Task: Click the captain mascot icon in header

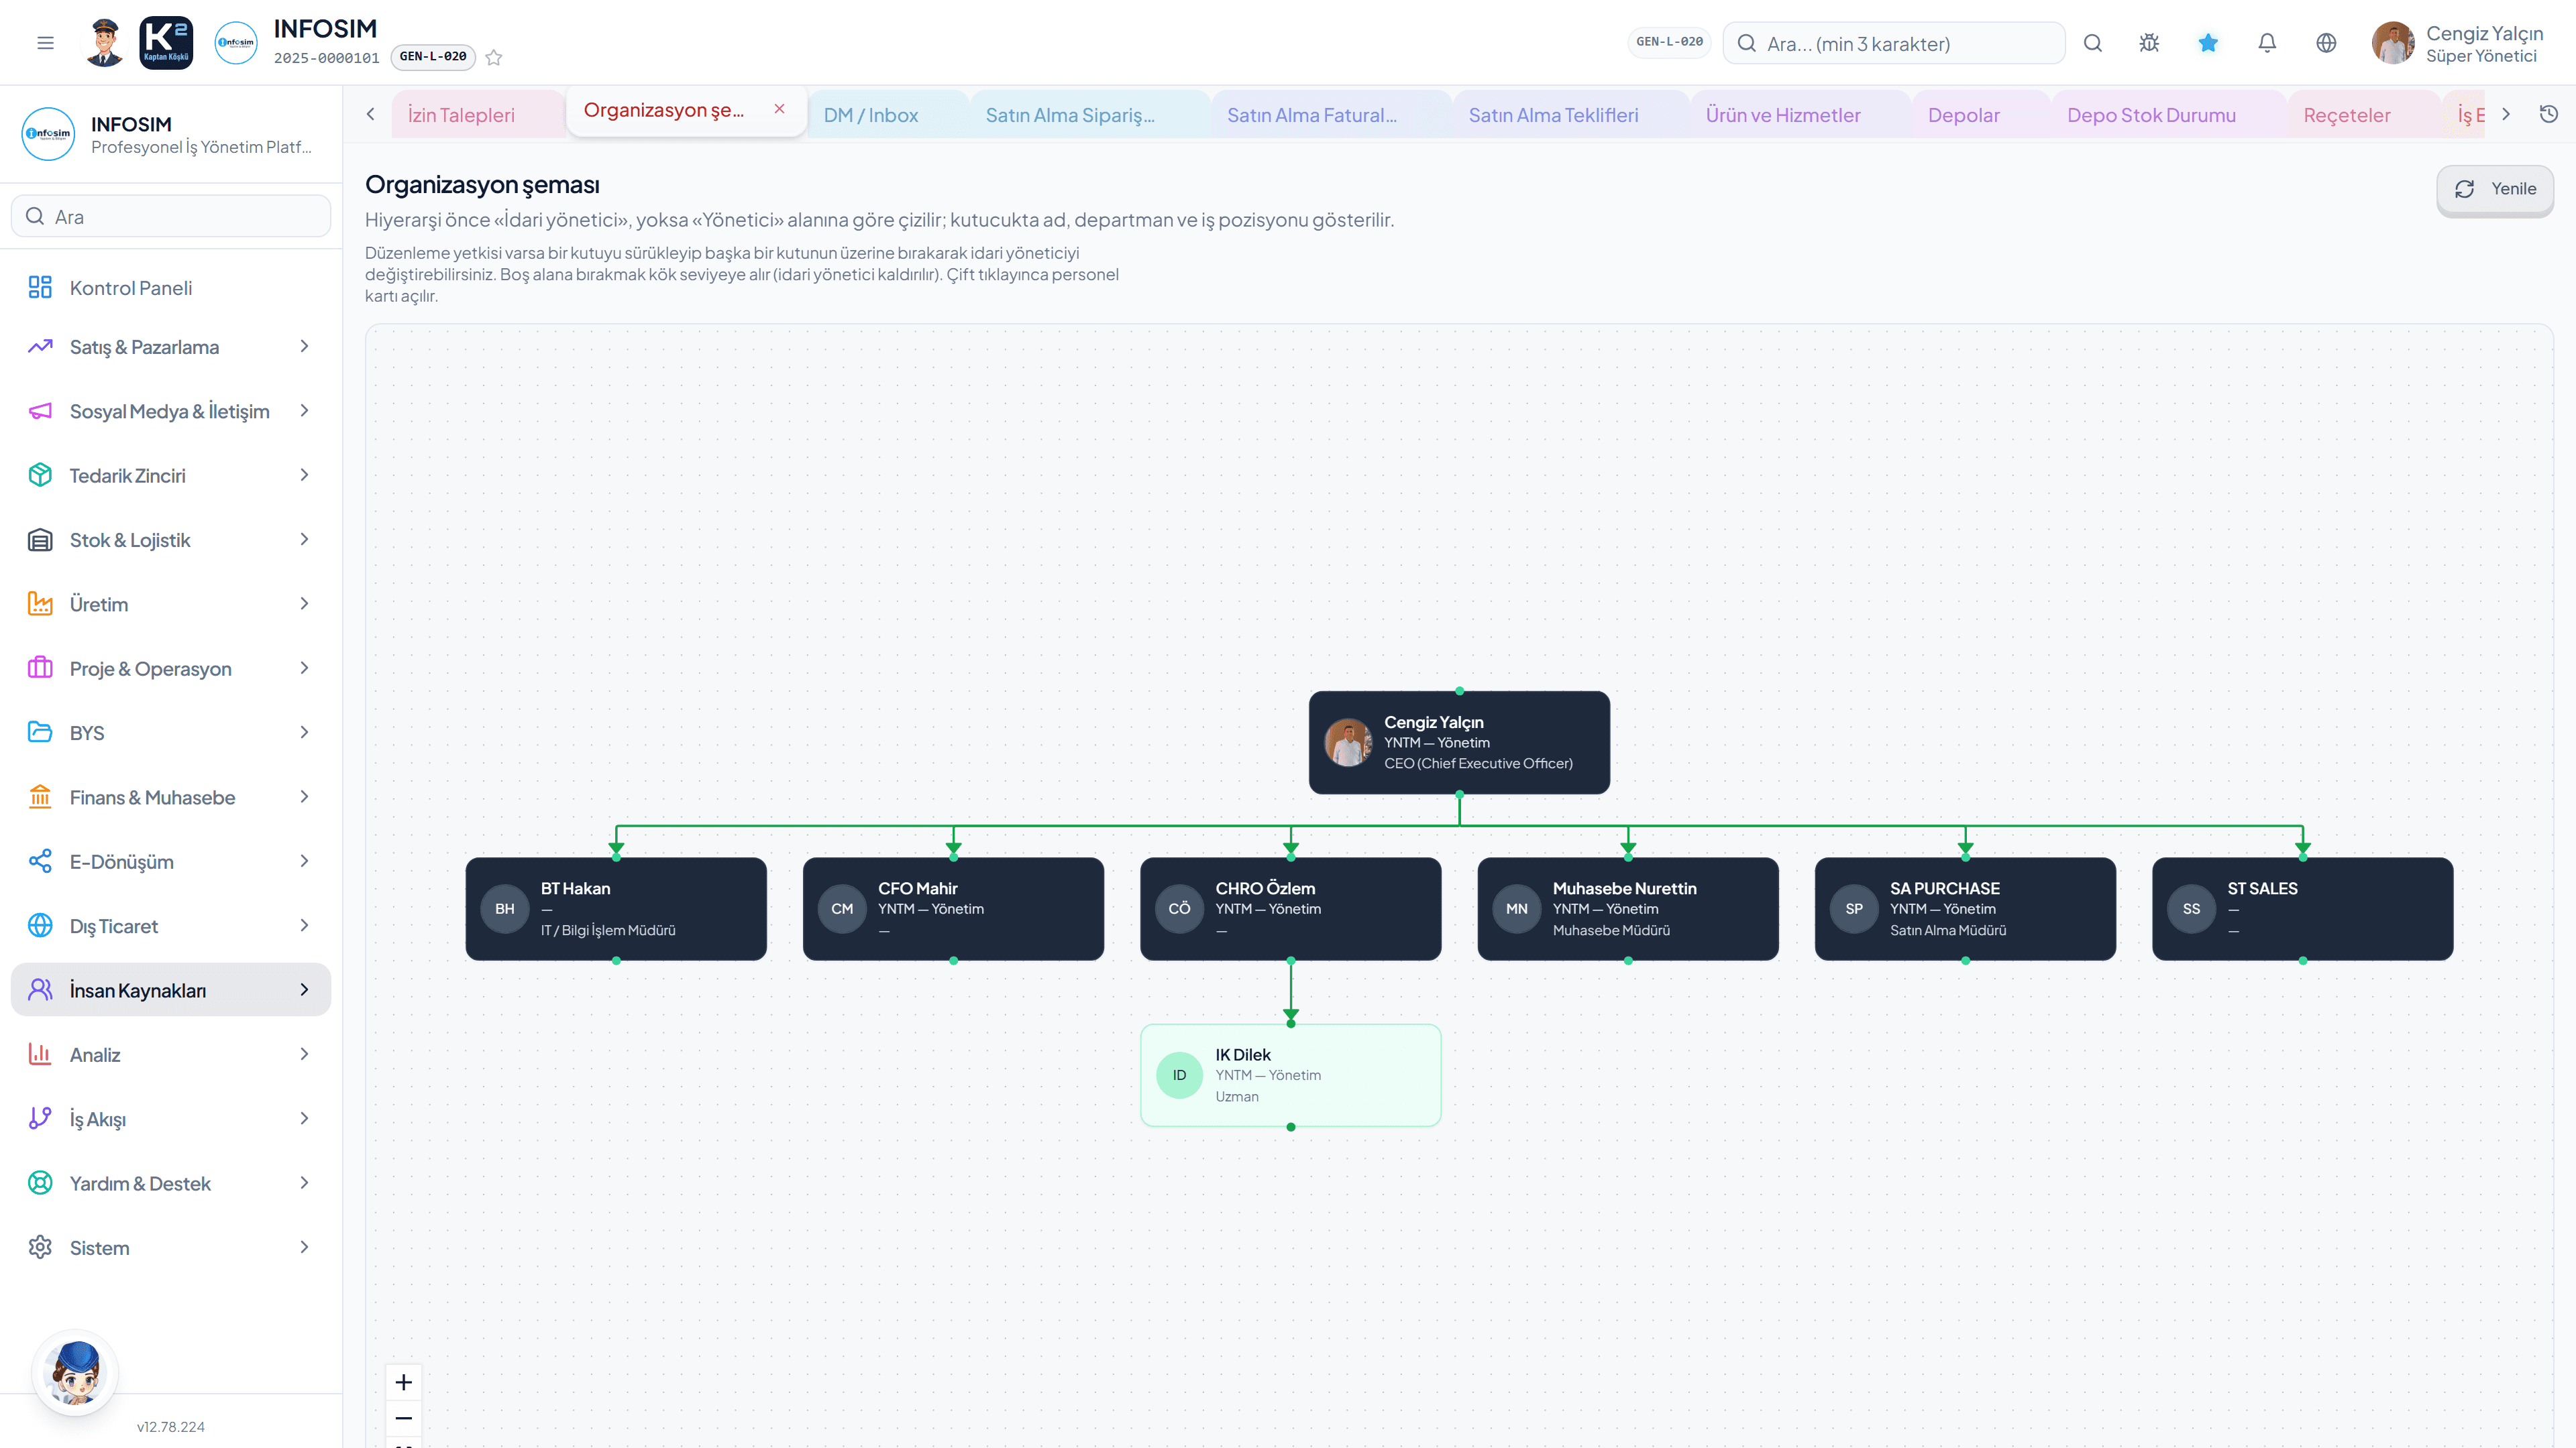Action: 104,43
